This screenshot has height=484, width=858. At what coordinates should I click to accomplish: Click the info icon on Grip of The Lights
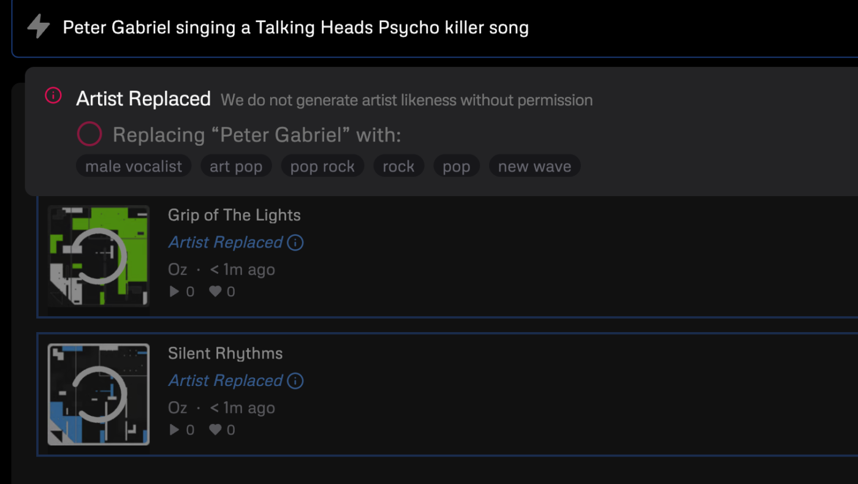coord(295,243)
